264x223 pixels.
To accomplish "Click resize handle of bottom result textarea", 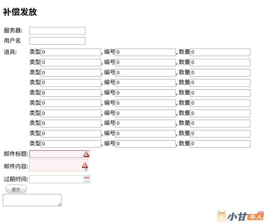I will pos(60,204).
